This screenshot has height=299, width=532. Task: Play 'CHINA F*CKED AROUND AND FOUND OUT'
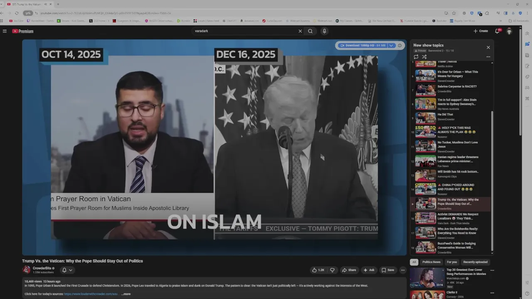pyautogui.click(x=451, y=189)
